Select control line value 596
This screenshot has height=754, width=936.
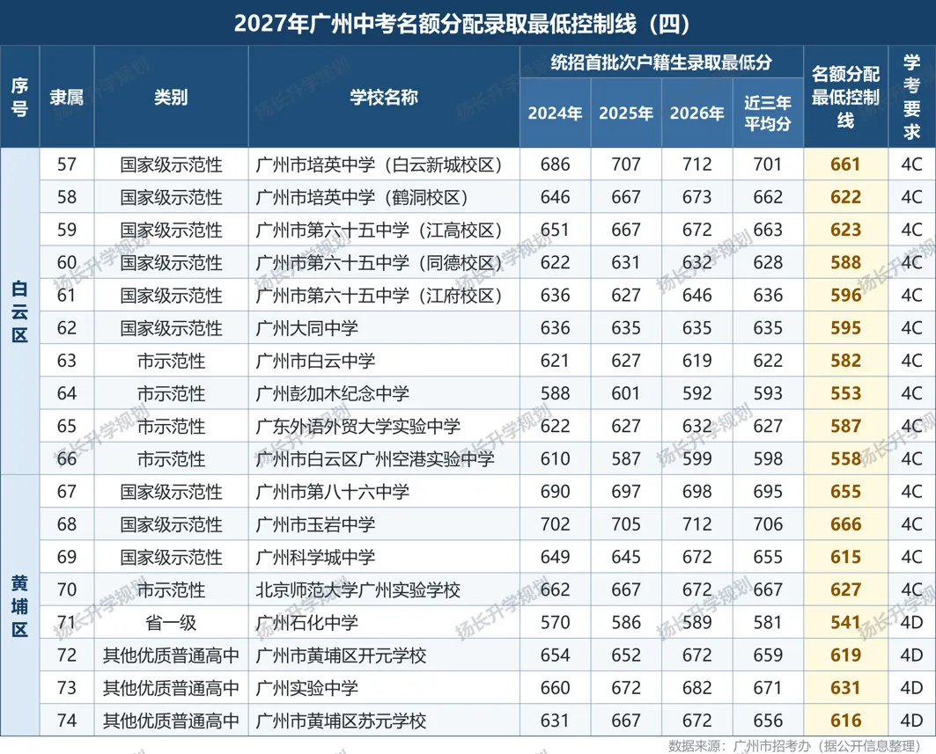[x=845, y=296]
